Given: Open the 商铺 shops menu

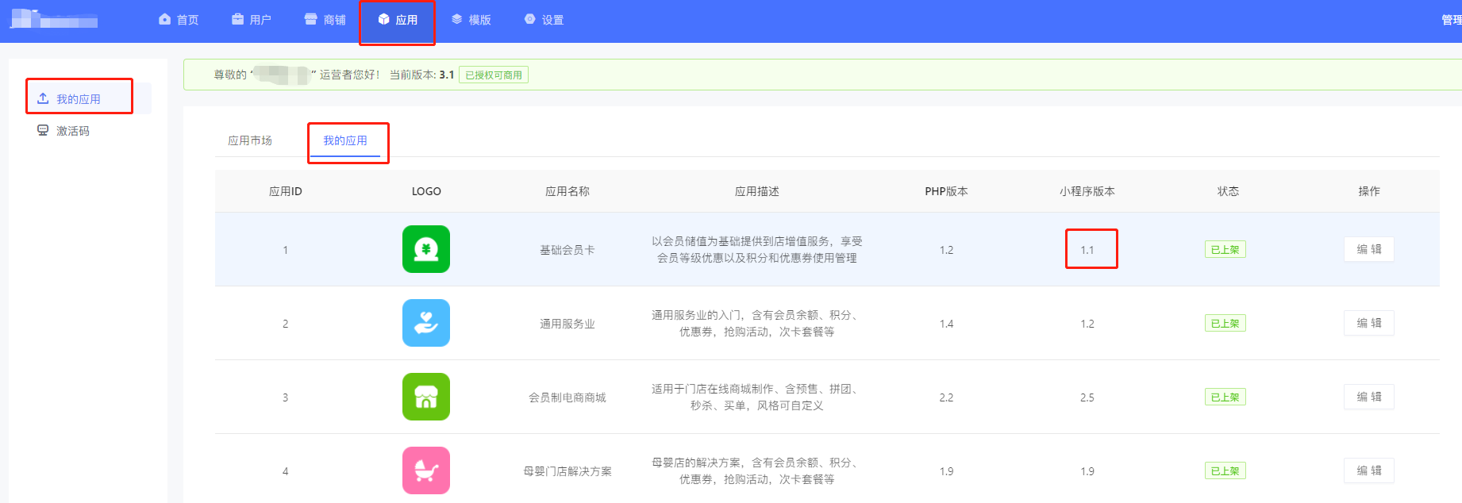Looking at the screenshot, I should 325,20.
